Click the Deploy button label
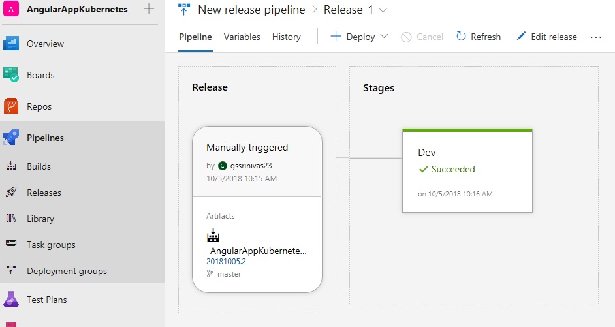The height and width of the screenshot is (327, 615). [x=360, y=37]
